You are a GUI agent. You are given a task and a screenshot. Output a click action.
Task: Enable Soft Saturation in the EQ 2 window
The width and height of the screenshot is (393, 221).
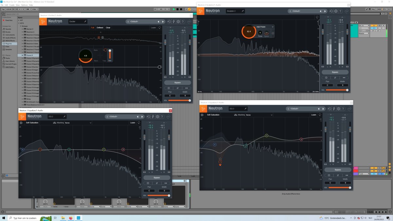[x=32, y=123]
